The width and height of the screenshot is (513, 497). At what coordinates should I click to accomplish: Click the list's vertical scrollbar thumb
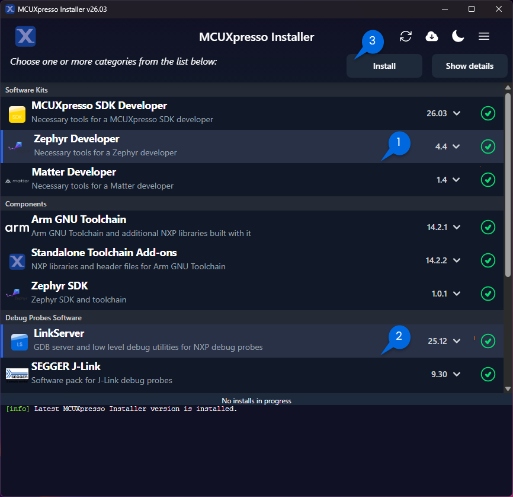(x=508, y=185)
